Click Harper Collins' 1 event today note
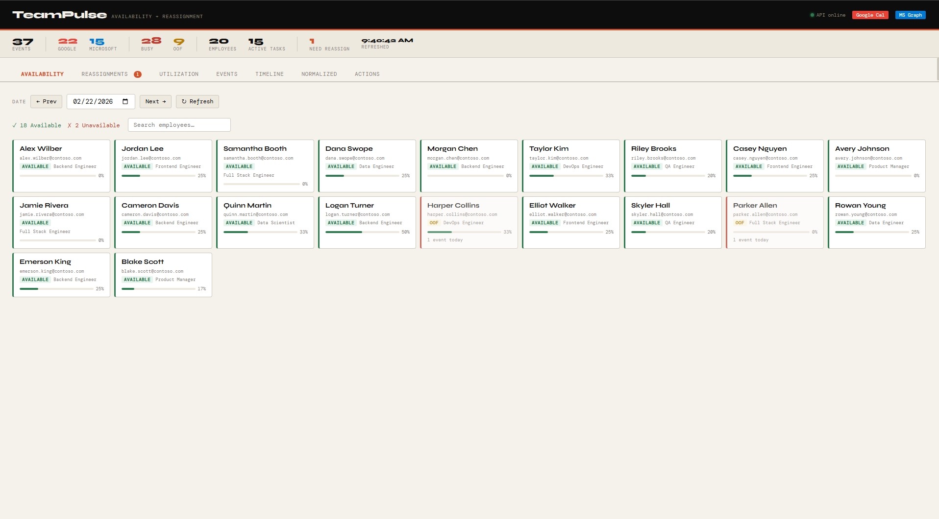This screenshot has width=939, height=519. click(x=445, y=240)
